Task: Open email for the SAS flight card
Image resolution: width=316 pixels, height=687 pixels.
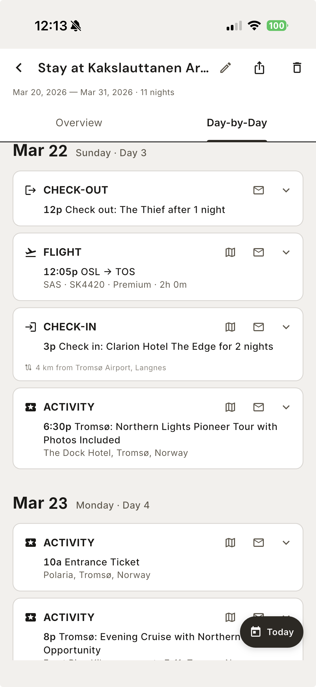Action: tap(258, 252)
